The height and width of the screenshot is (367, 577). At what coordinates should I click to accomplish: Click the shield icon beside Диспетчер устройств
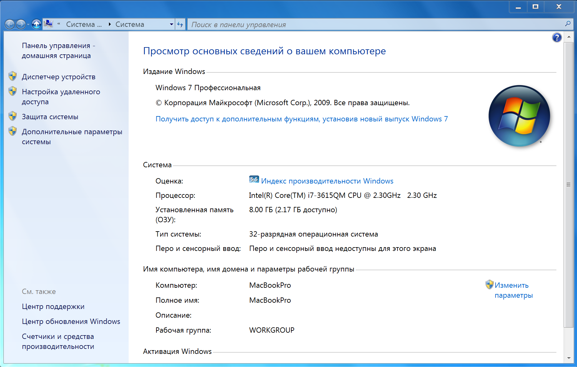12,76
